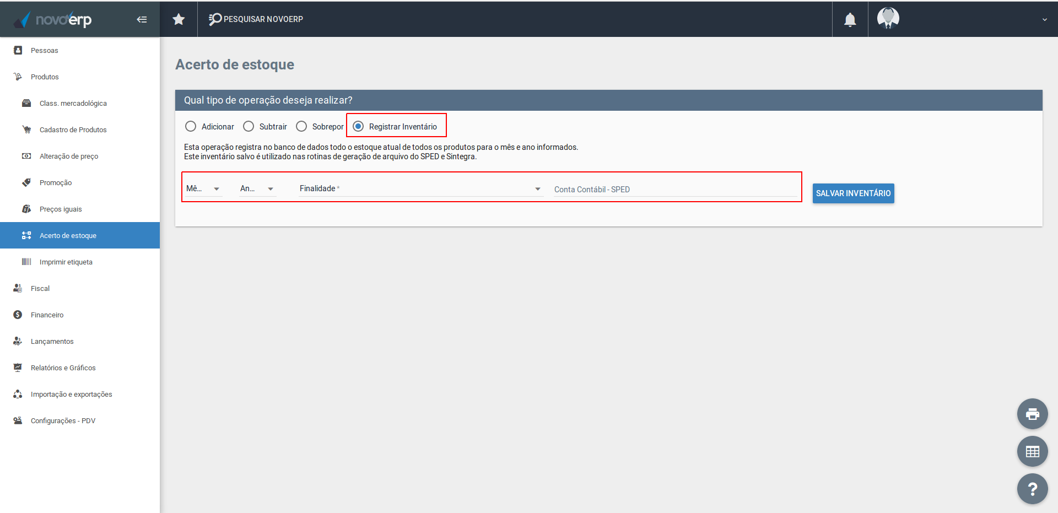The height and width of the screenshot is (513, 1058).
Task: Collapse the sidebar using the menu arrow icon
Action: (x=142, y=20)
